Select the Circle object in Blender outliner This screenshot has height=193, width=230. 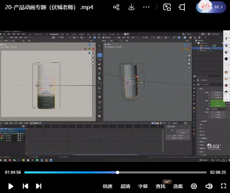205,48
